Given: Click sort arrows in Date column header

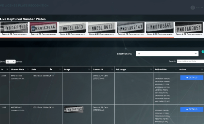Looking at the screenshot, I should point(60,69).
